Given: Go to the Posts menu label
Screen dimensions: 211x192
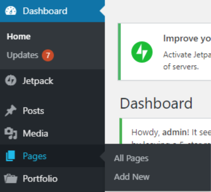Looking at the screenshot, I should pyautogui.click(x=33, y=111).
